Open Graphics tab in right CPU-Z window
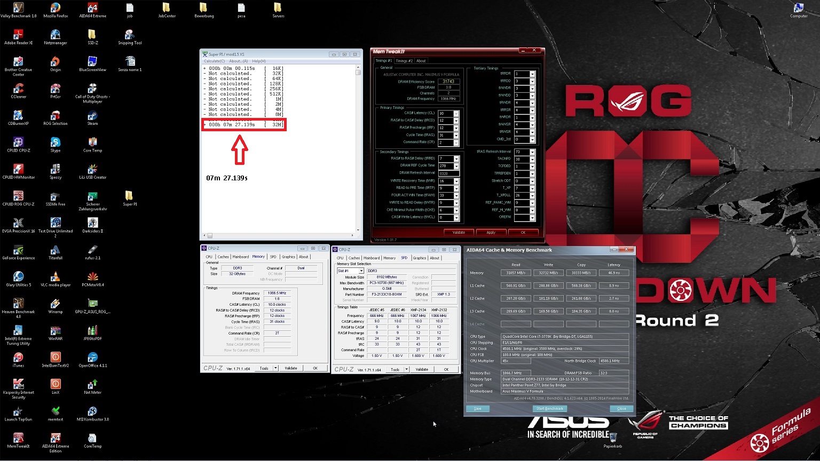 (420, 258)
